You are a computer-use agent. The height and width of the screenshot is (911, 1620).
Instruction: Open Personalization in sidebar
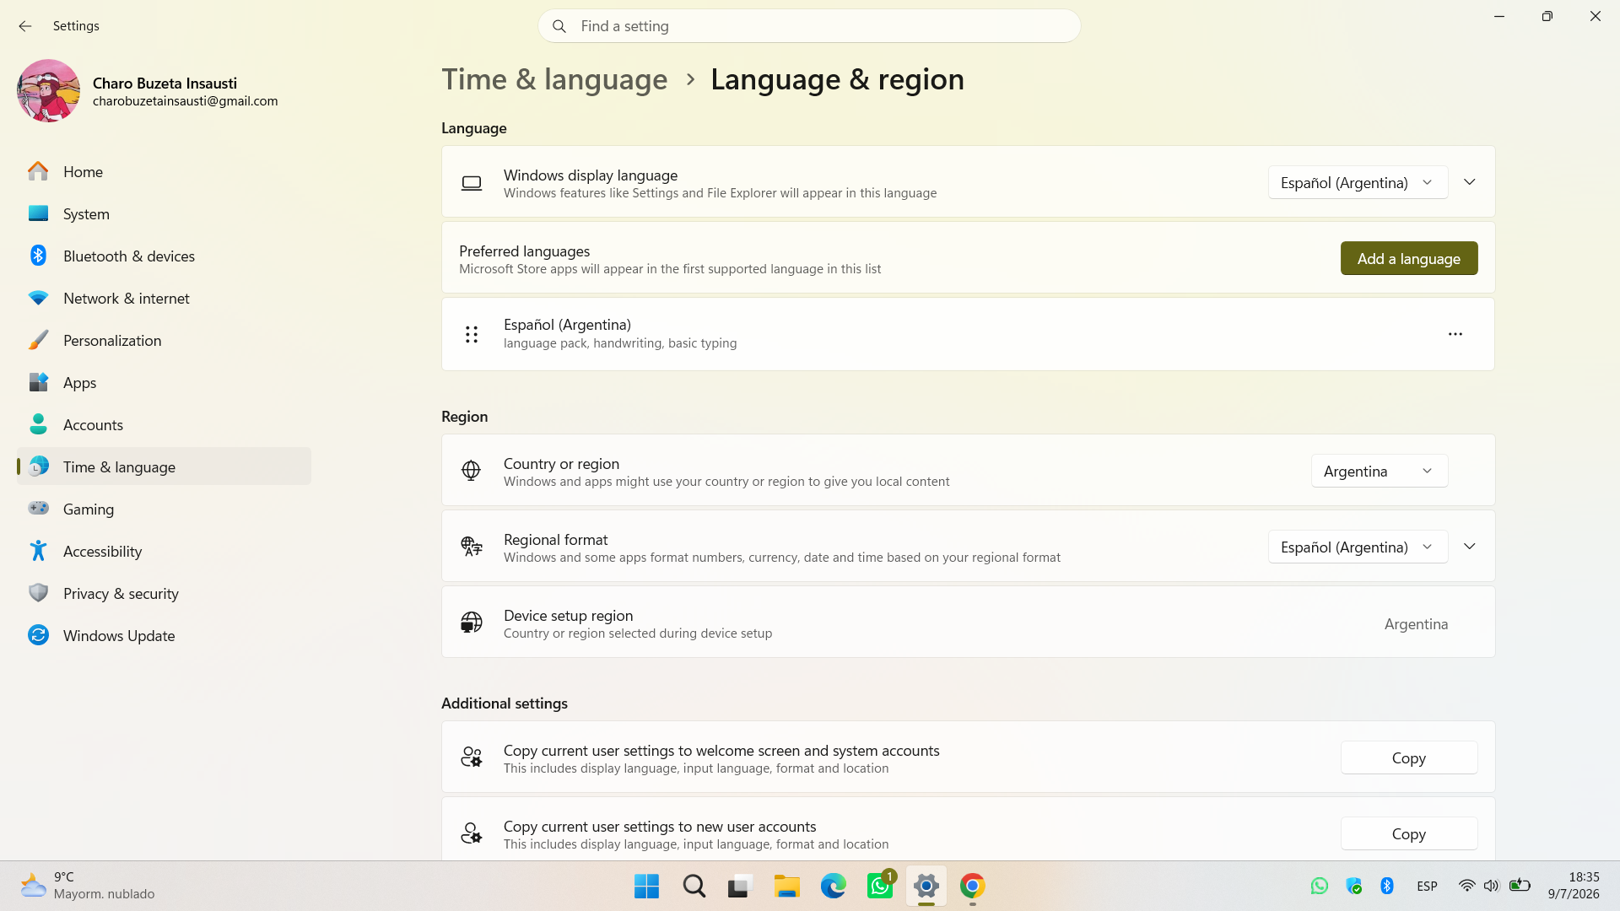tap(164, 340)
